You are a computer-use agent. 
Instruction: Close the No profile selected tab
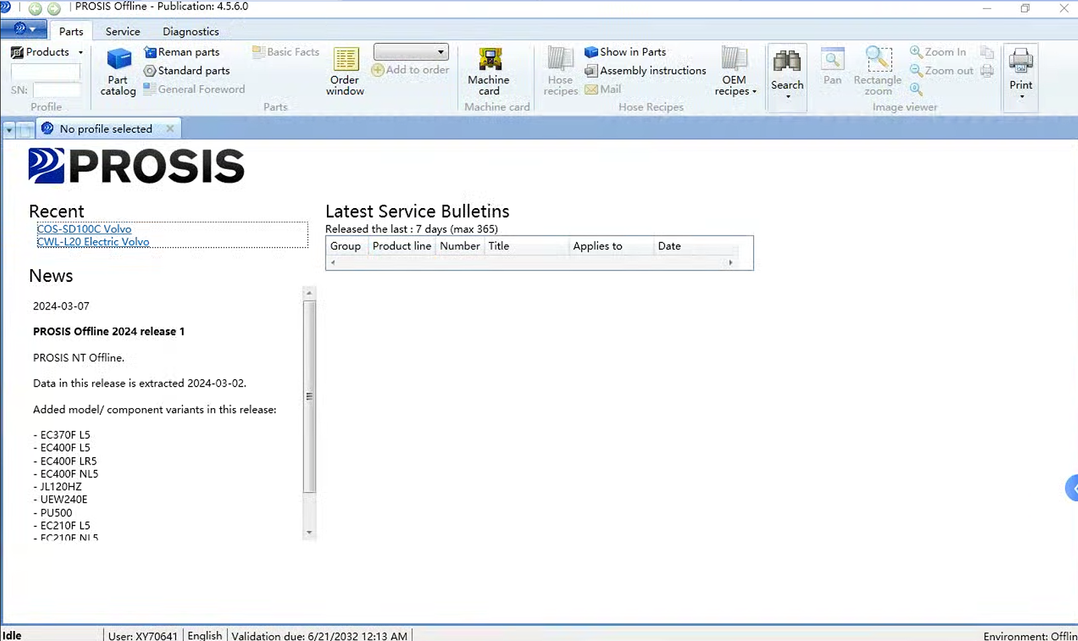point(170,128)
